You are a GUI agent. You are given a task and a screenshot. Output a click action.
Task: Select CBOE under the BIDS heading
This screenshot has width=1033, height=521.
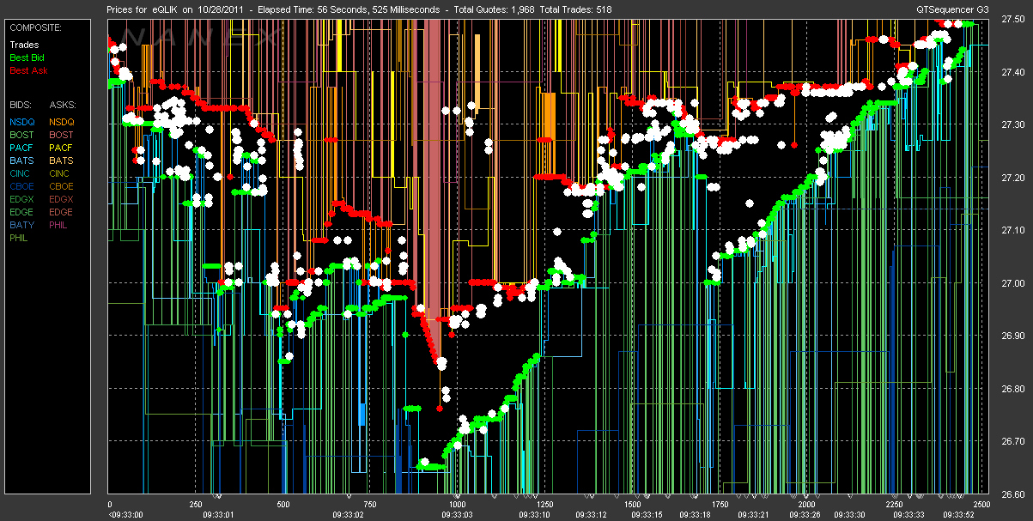click(22, 186)
